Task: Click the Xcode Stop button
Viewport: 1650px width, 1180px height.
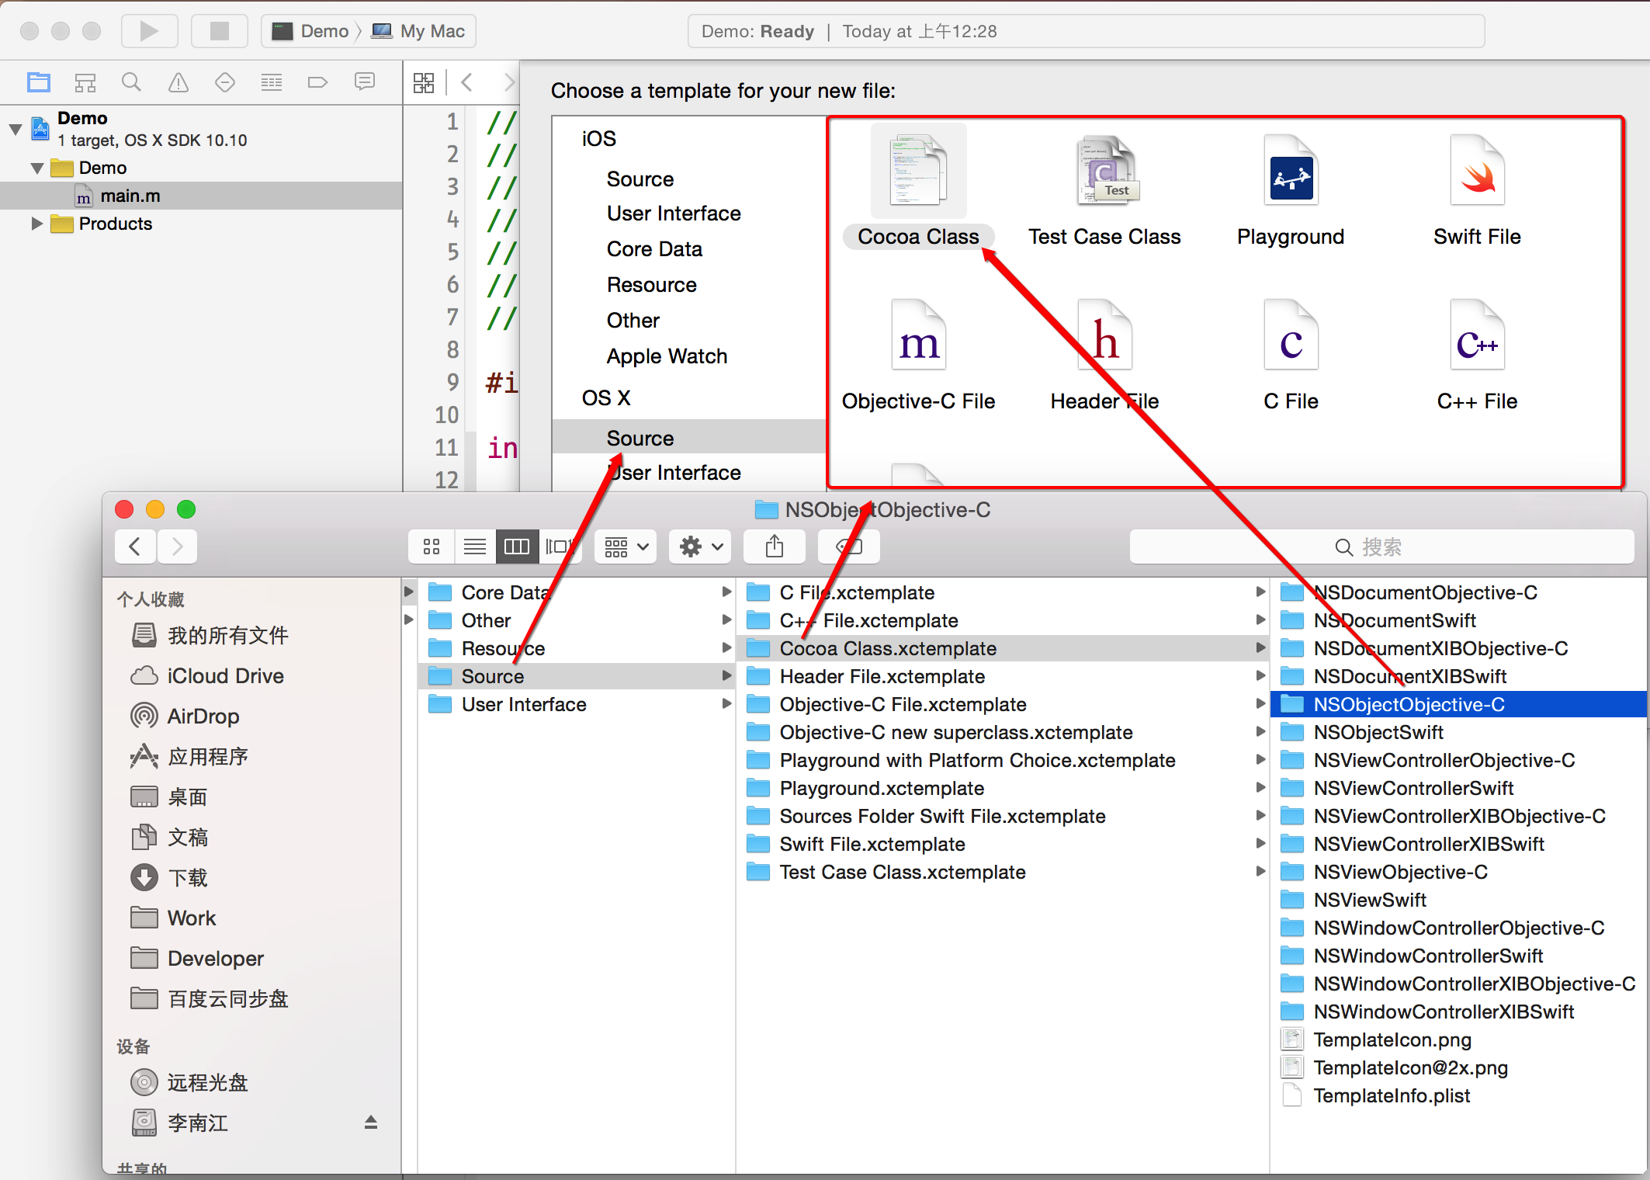Action: pos(220,31)
